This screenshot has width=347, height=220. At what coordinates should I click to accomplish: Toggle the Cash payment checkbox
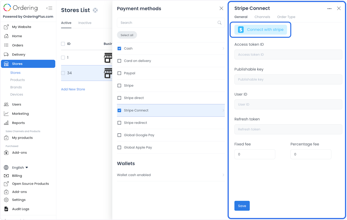(119, 49)
